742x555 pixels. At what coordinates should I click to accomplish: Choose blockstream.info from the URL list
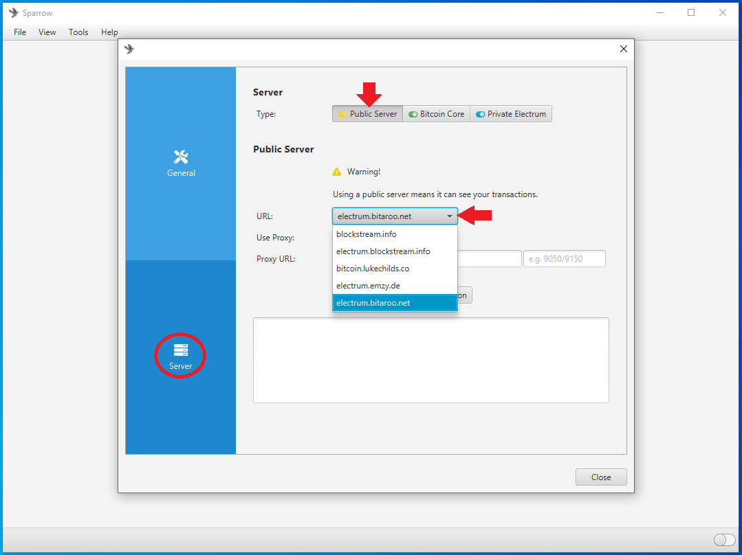tap(395, 234)
